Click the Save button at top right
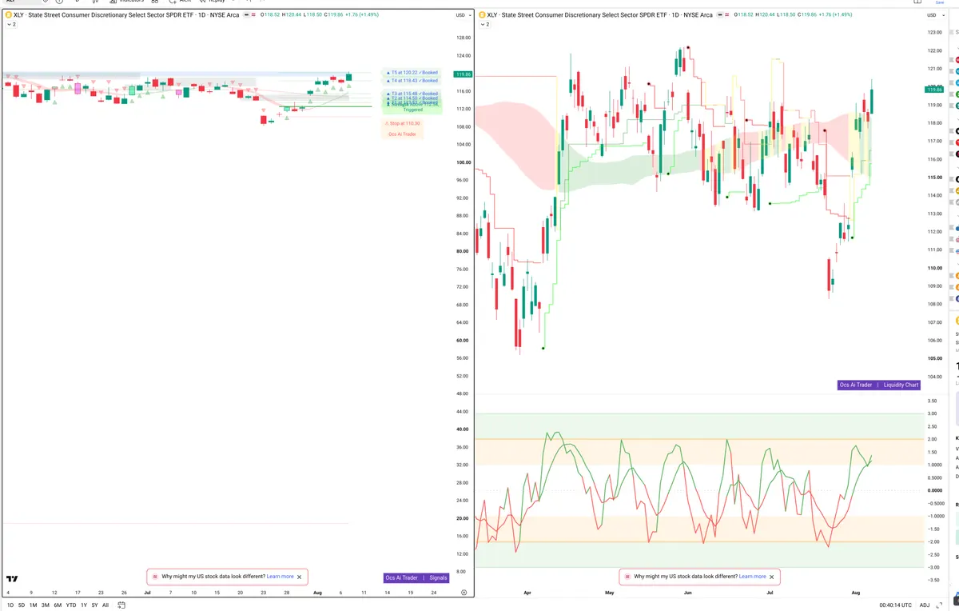Screen dimensions: 959x611 click(x=940, y=2)
